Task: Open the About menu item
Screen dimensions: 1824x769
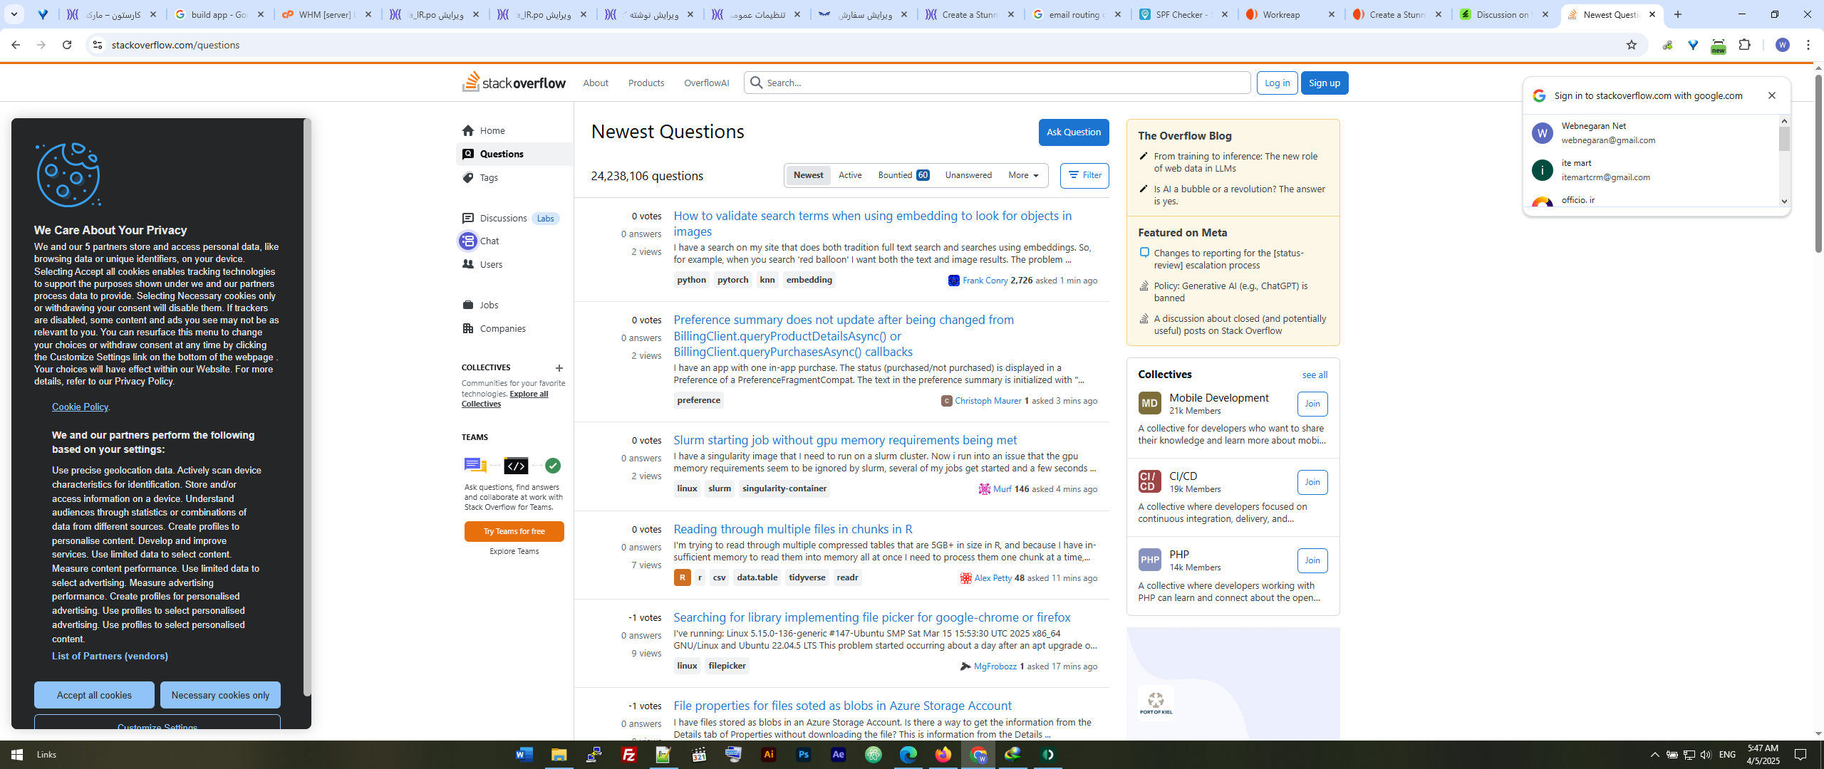Action: point(596,83)
